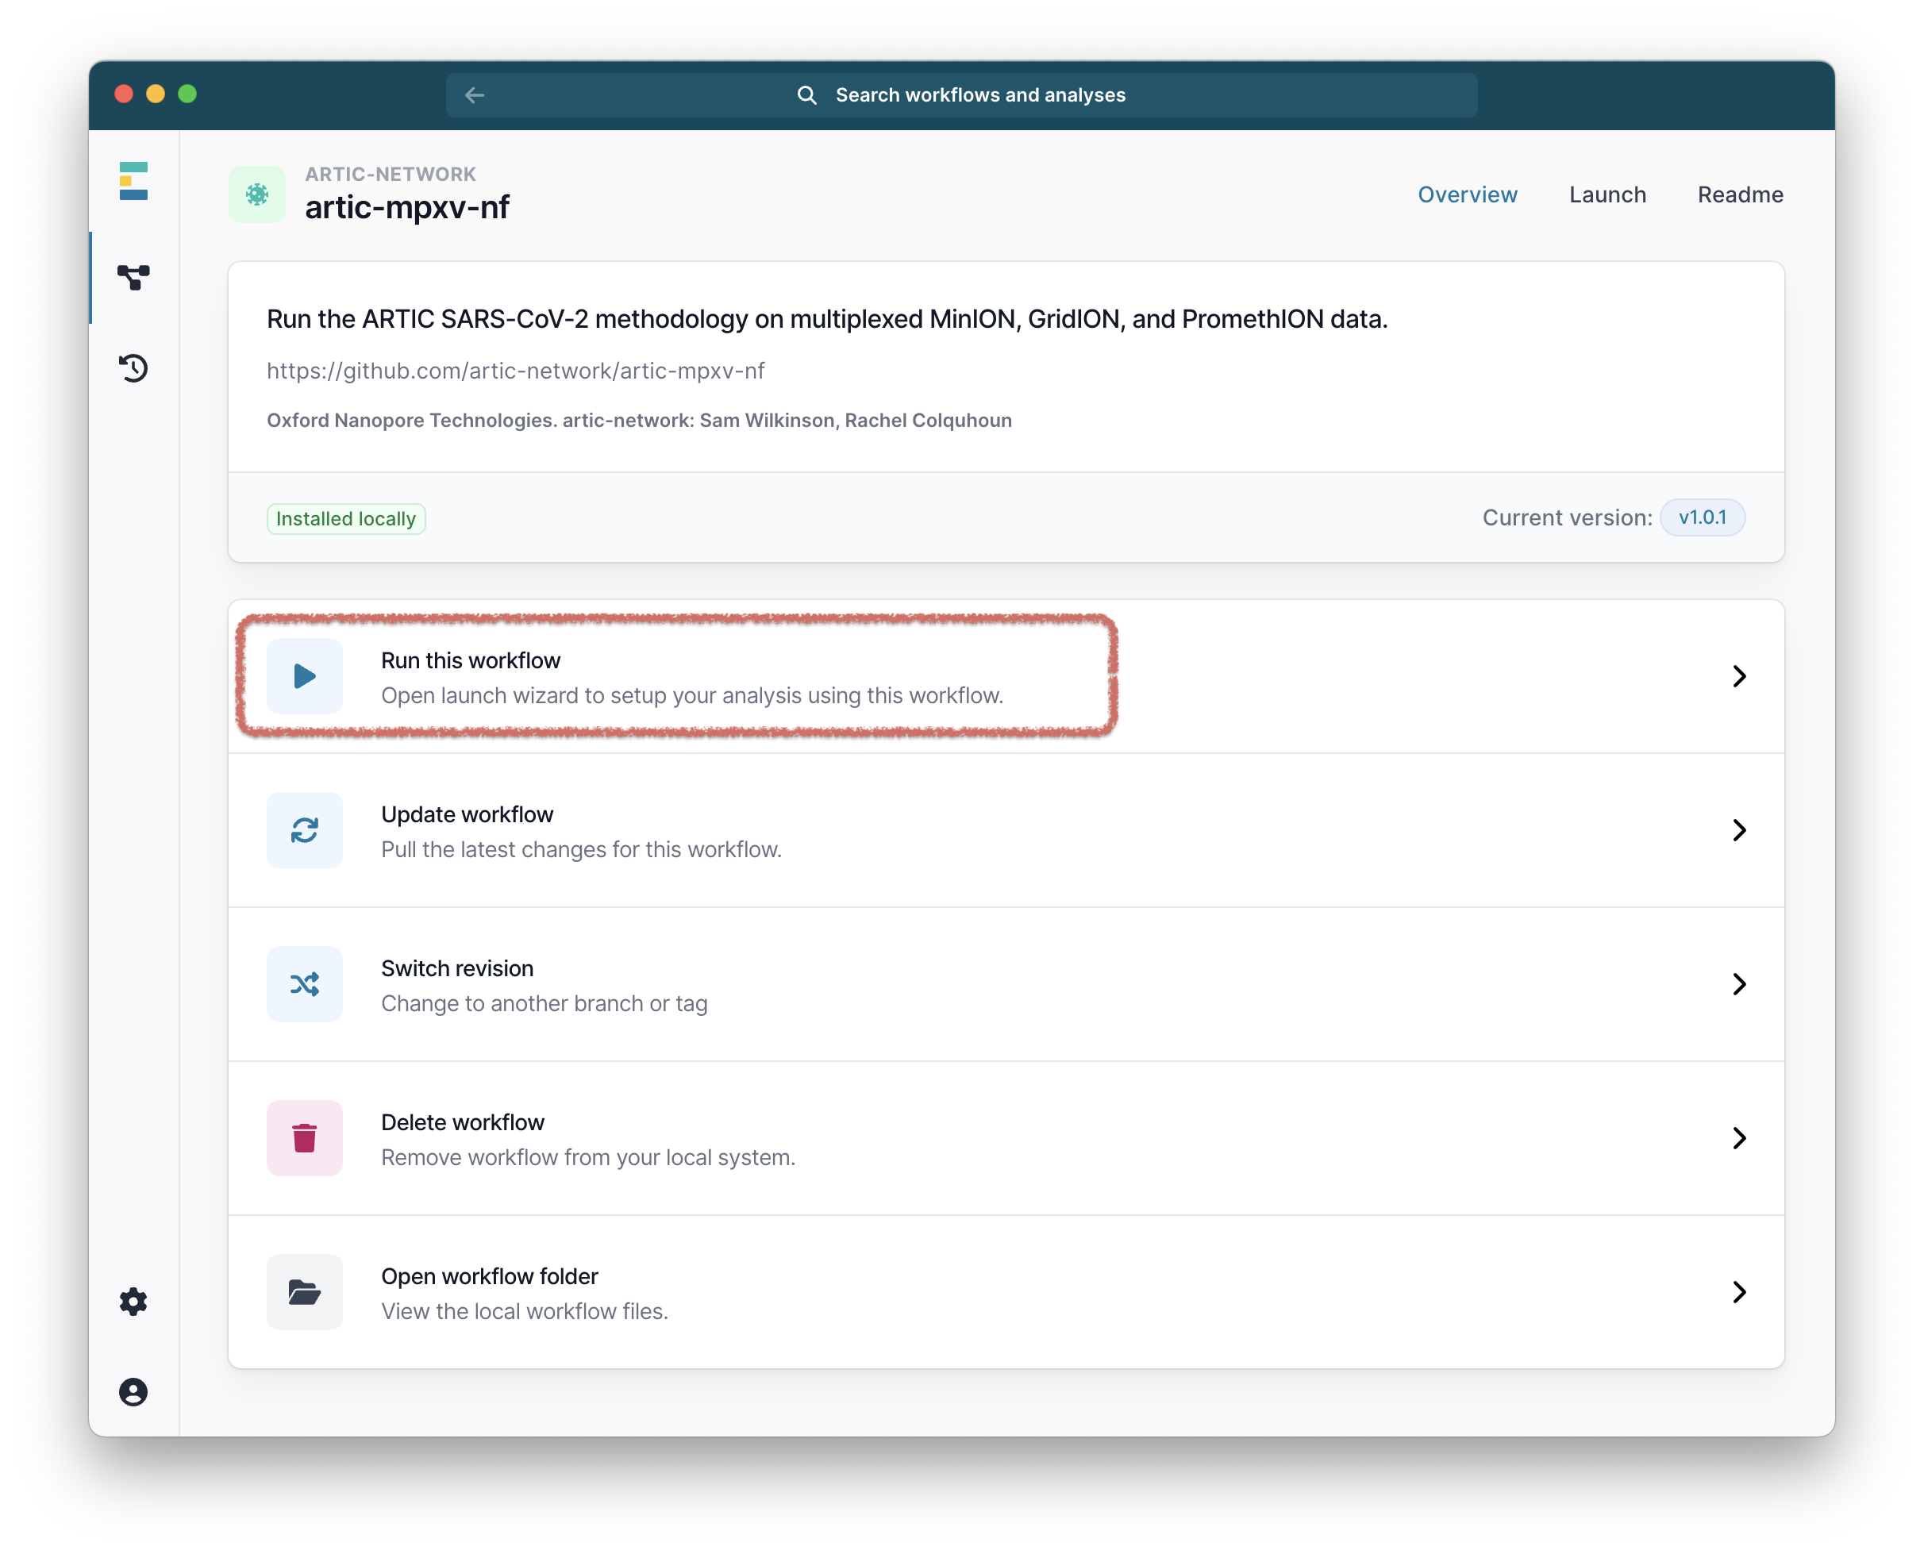Click the red trash Delete workflow icon

click(305, 1138)
